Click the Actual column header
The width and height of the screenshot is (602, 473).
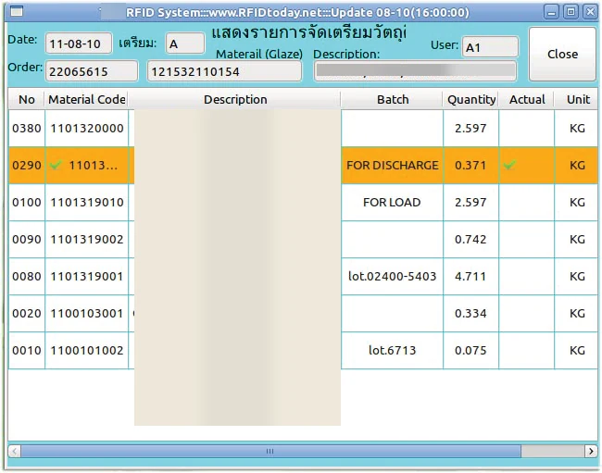tap(527, 99)
